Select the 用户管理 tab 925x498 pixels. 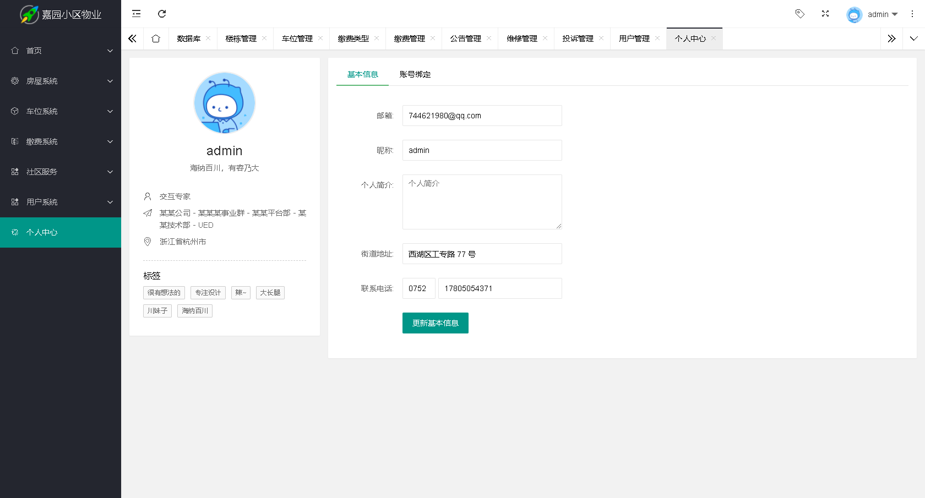coord(633,39)
